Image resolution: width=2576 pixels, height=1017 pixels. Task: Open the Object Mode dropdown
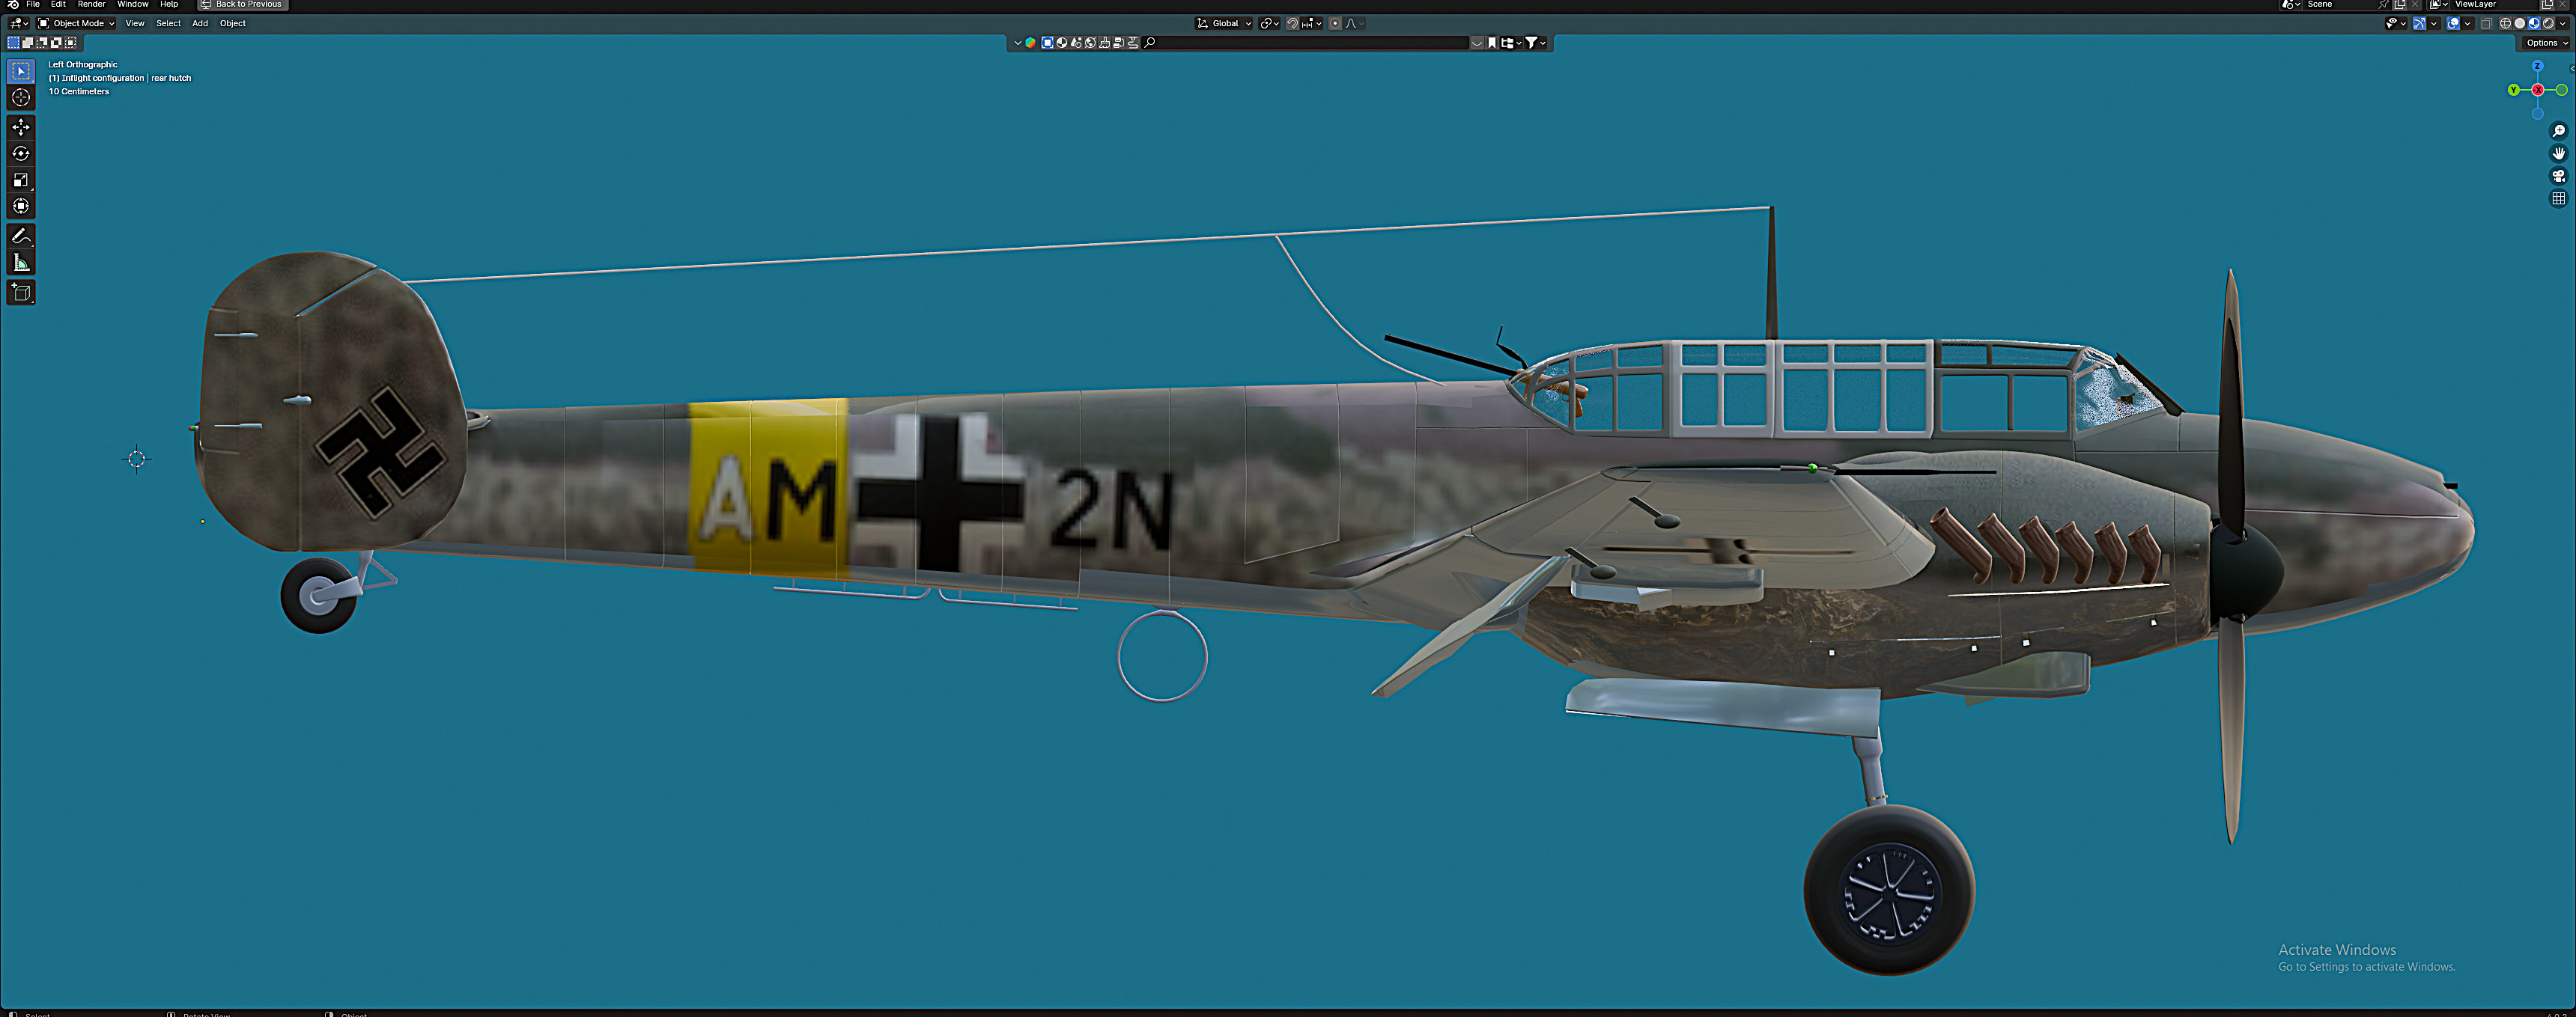click(x=76, y=23)
